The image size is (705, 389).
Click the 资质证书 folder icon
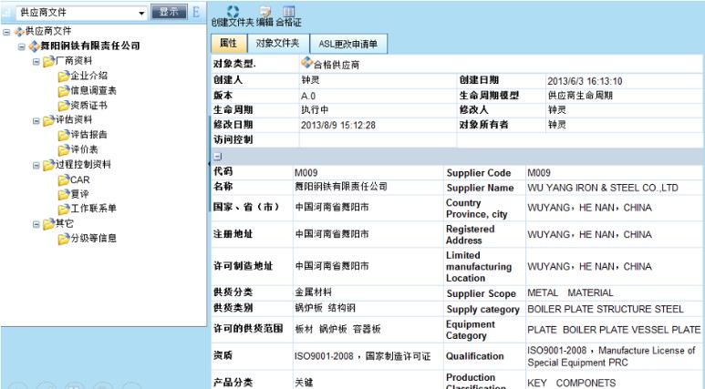(64, 106)
